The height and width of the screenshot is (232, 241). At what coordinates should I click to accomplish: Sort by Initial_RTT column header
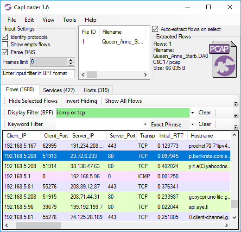pos(172,136)
